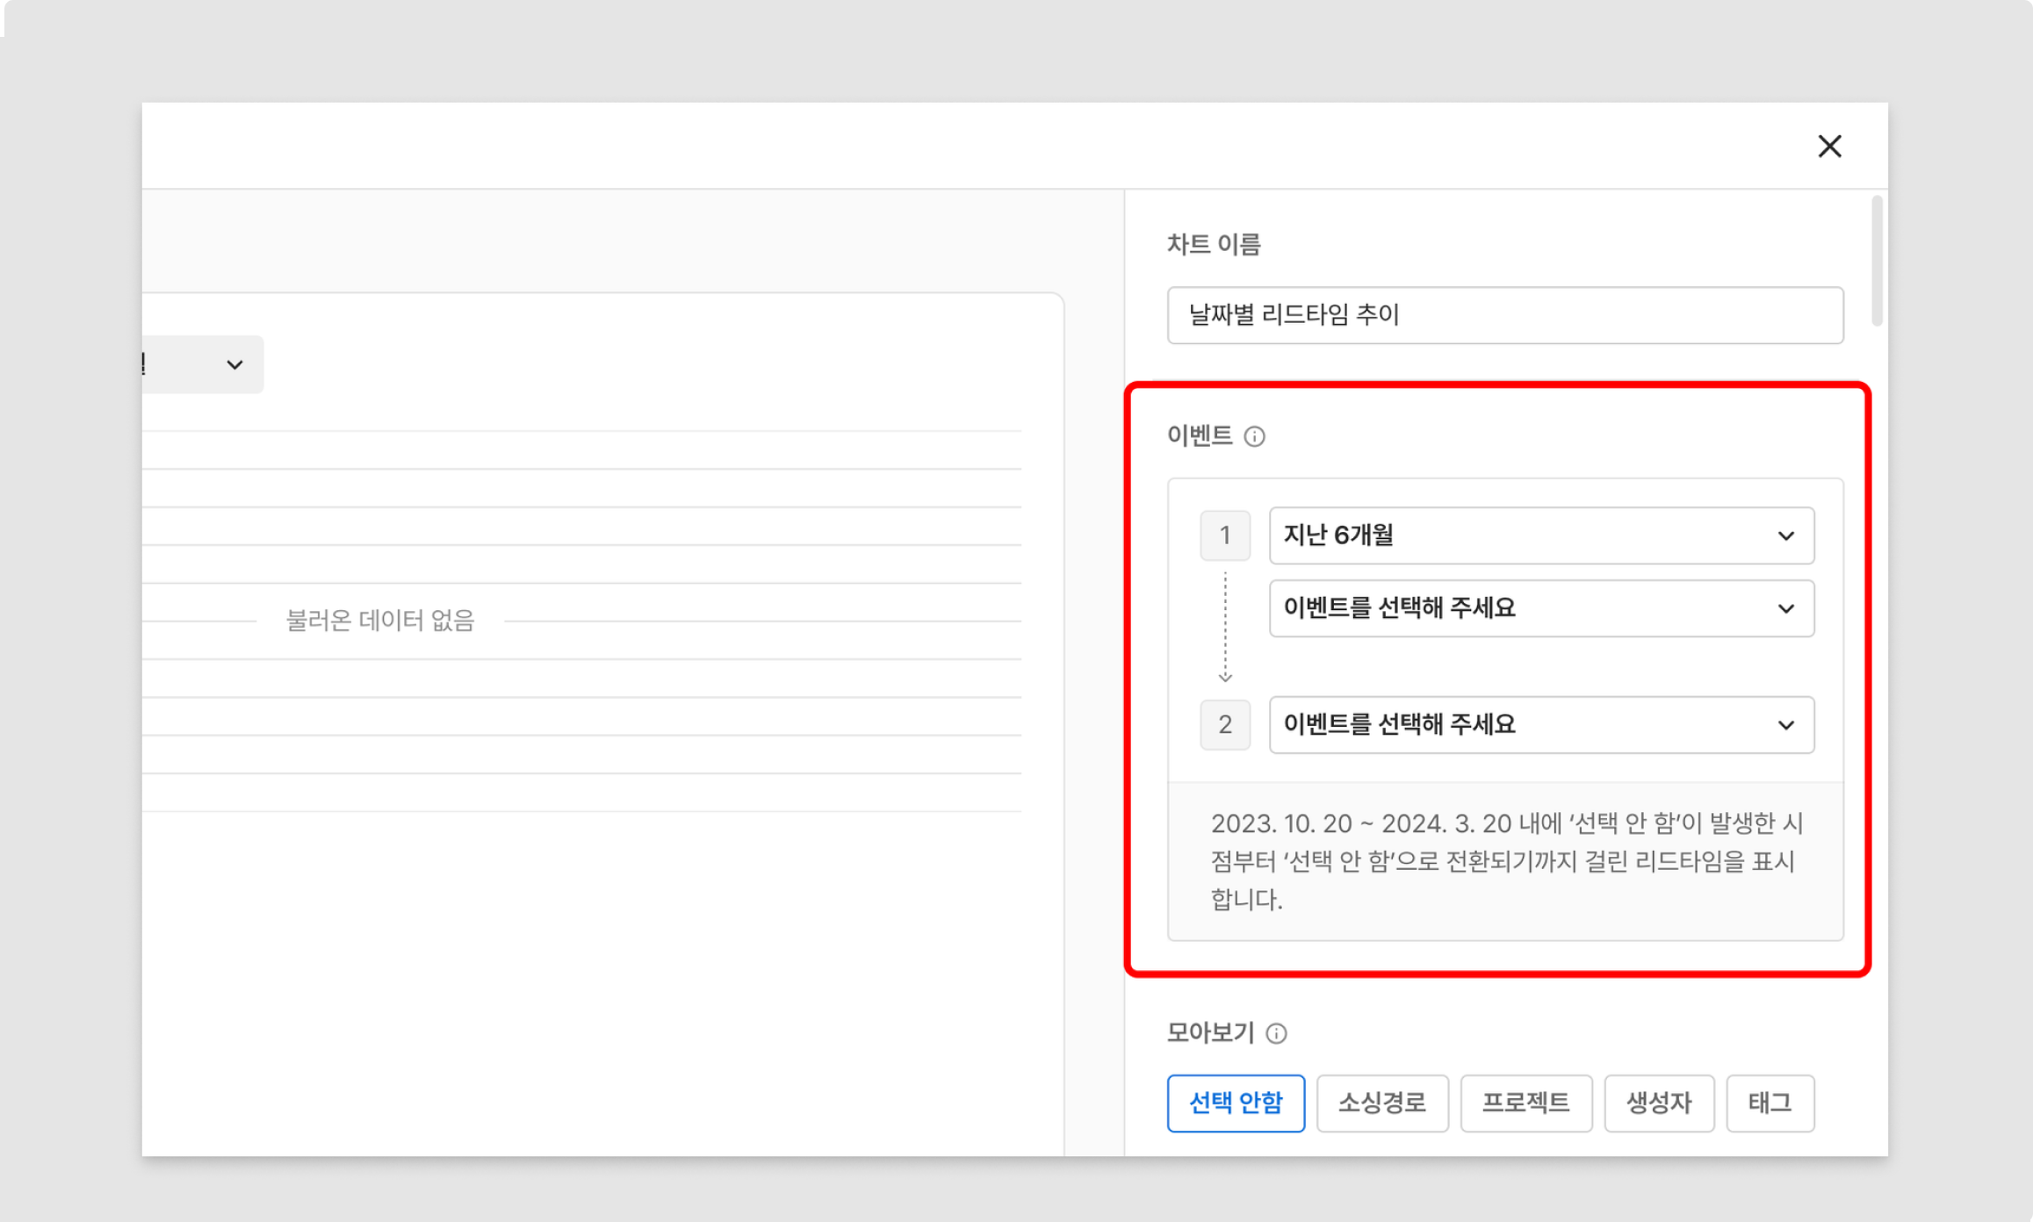Click the step 2 number badge

tap(1224, 725)
